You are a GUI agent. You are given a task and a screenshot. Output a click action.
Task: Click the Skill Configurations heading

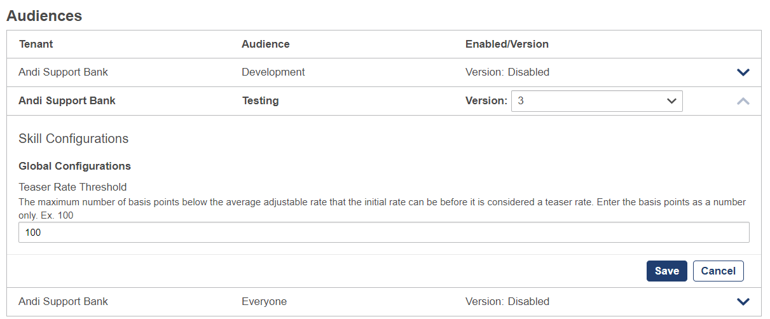[74, 139]
